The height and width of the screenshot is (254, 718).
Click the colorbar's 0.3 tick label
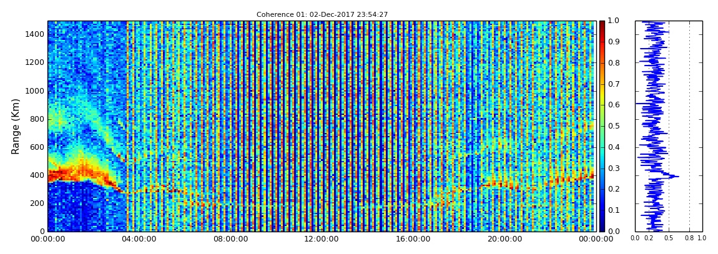tap(614, 168)
